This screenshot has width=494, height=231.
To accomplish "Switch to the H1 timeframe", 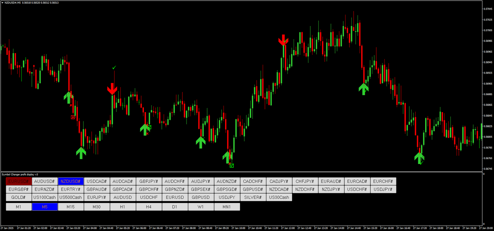I will 123,207.
